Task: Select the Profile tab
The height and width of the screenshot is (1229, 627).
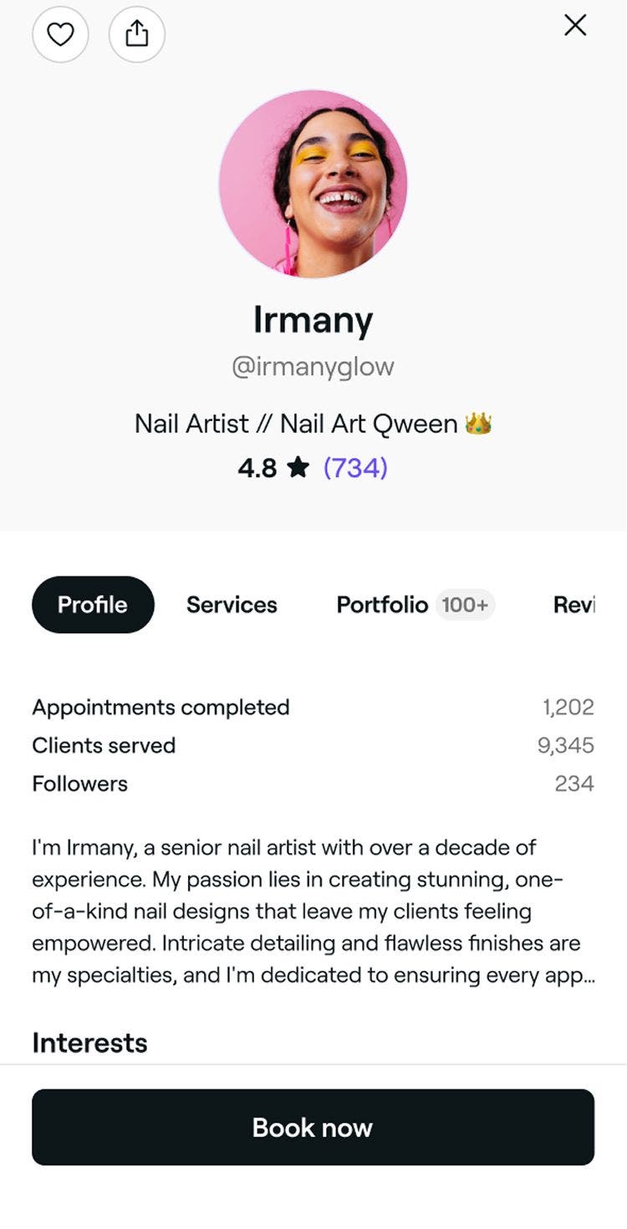Action: pyautogui.click(x=93, y=605)
